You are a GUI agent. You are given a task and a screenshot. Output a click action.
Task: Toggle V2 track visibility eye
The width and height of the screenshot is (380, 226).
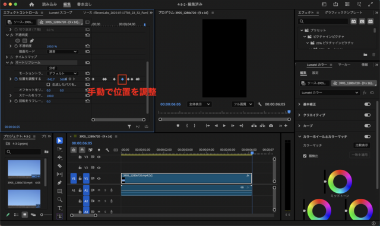pyautogui.click(x=99, y=167)
